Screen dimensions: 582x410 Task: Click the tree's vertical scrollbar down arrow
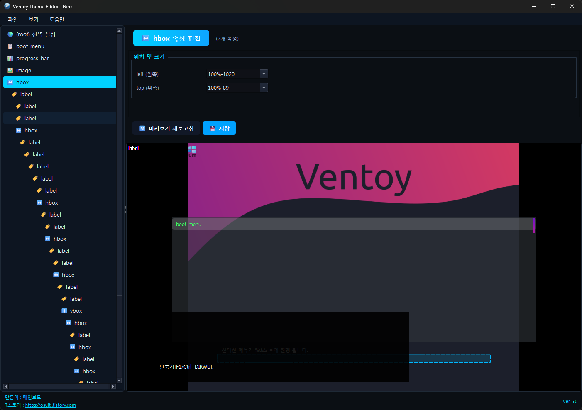click(119, 381)
